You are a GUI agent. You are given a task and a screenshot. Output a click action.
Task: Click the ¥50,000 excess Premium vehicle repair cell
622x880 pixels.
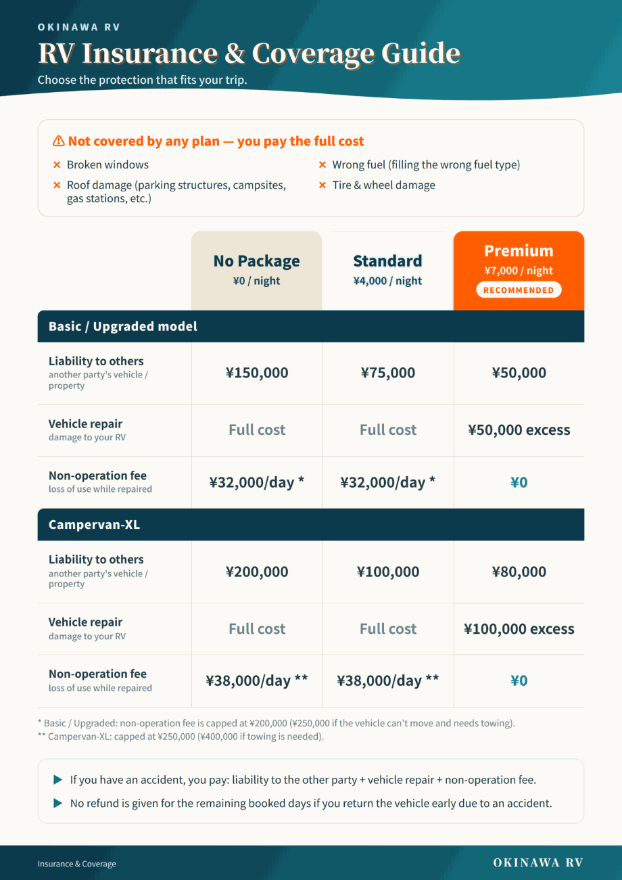click(519, 430)
